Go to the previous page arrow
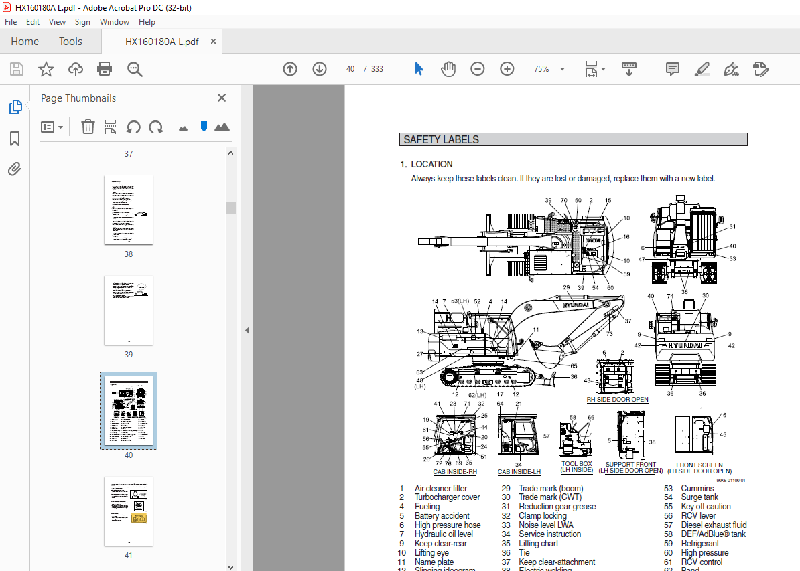This screenshot has width=800, height=571. (290, 69)
